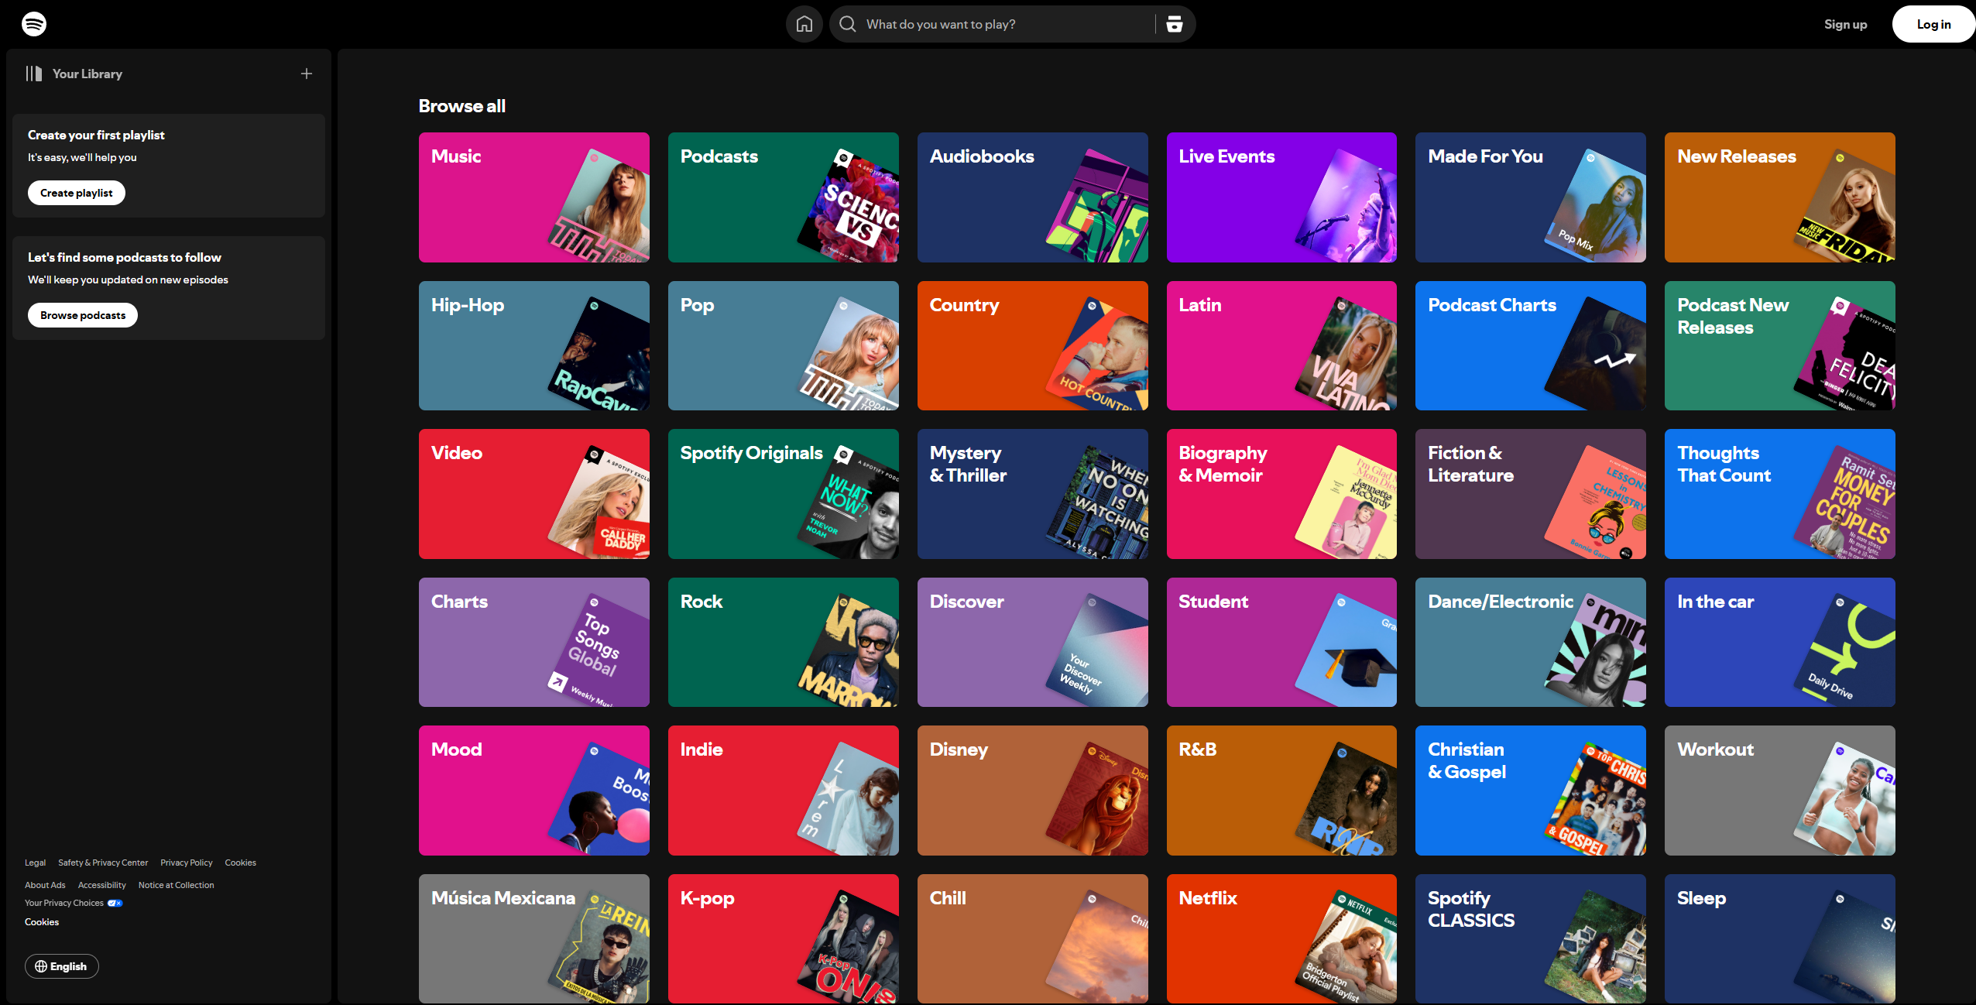
Task: Open the Podcasts category tile
Action: tap(783, 197)
